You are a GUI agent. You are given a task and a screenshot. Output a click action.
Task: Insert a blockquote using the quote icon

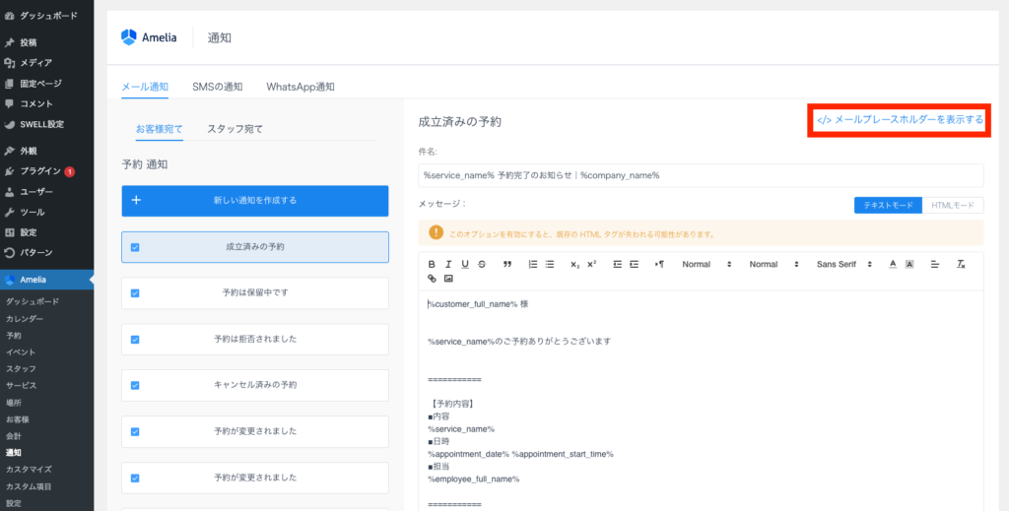(507, 264)
